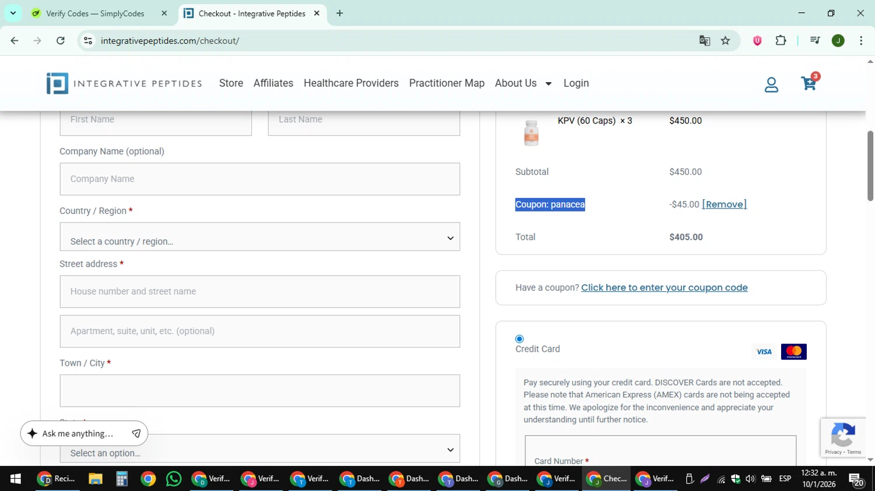Click the House number and street name field
Image resolution: width=875 pixels, height=491 pixels.
click(x=260, y=291)
